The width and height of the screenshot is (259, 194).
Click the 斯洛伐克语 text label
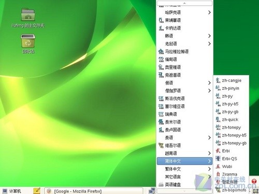pos(175,99)
